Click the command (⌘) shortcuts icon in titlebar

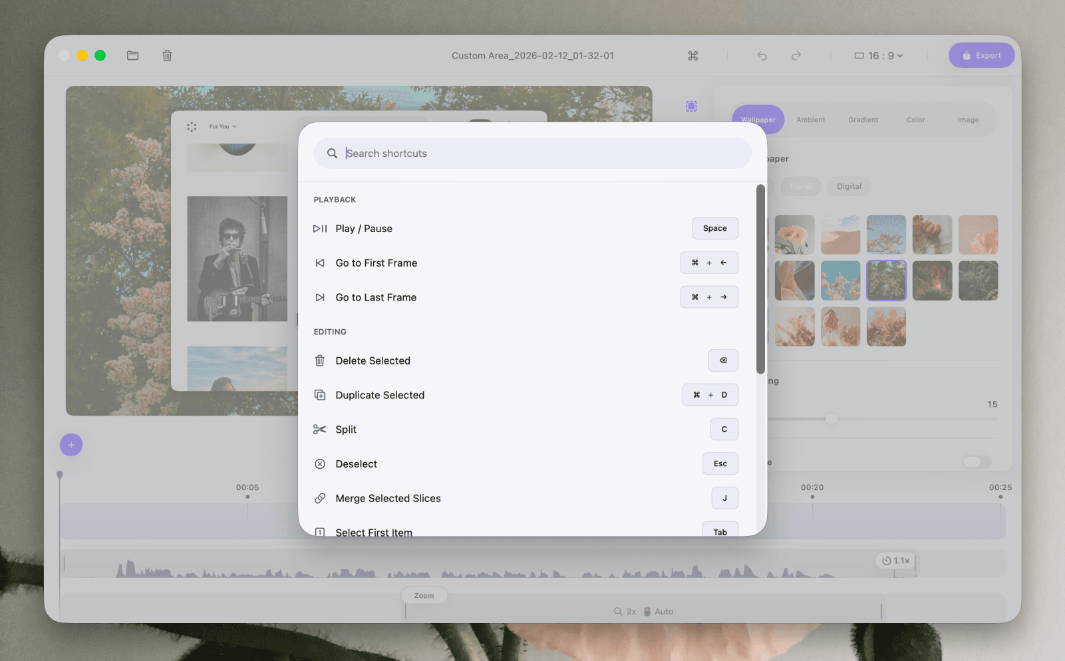[x=692, y=55]
